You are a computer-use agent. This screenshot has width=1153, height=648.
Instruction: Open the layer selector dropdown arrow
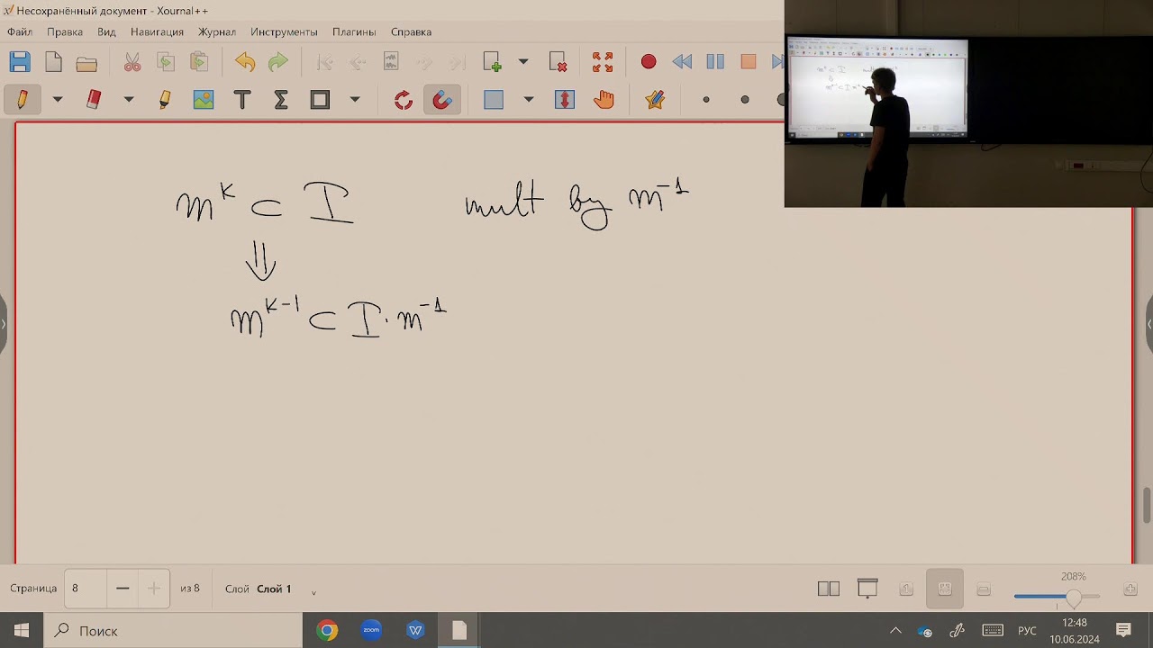point(313,591)
